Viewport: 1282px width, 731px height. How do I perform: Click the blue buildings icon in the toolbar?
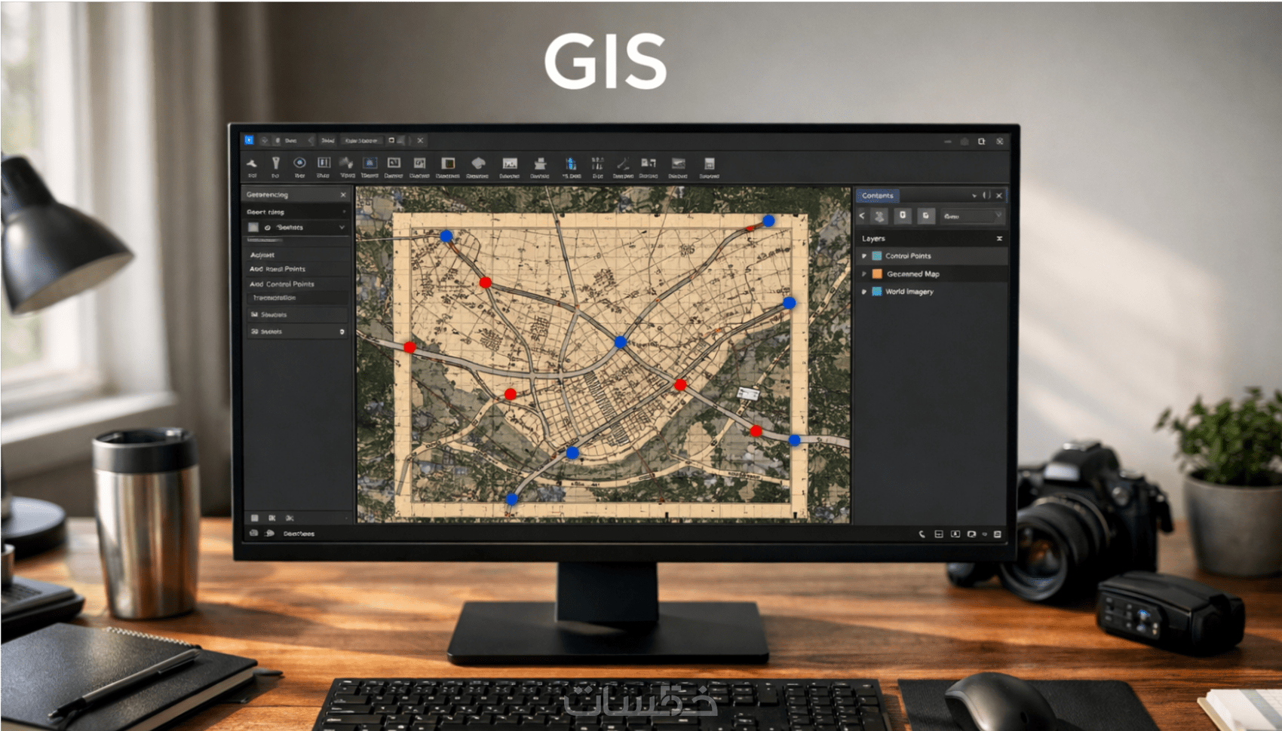[x=571, y=164]
